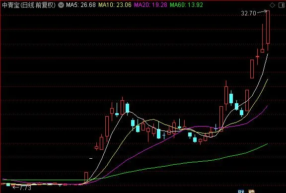Select the MA60: 13.92 indicator label
The width and height of the screenshot is (286, 193).
pyautogui.click(x=186, y=5)
